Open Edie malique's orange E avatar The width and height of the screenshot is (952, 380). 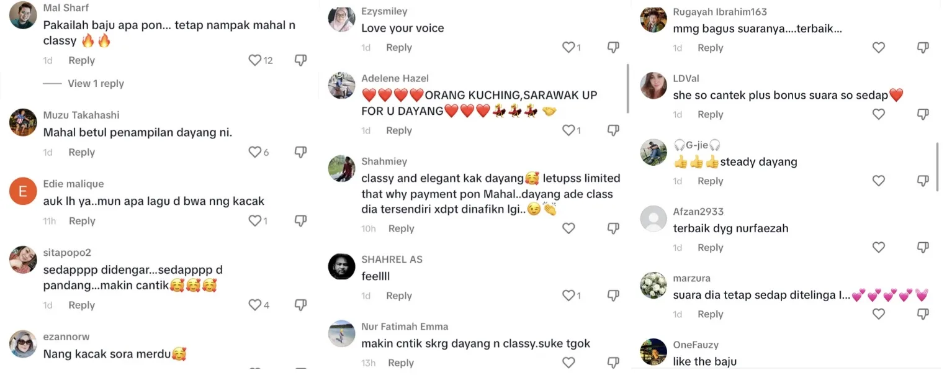(23, 191)
